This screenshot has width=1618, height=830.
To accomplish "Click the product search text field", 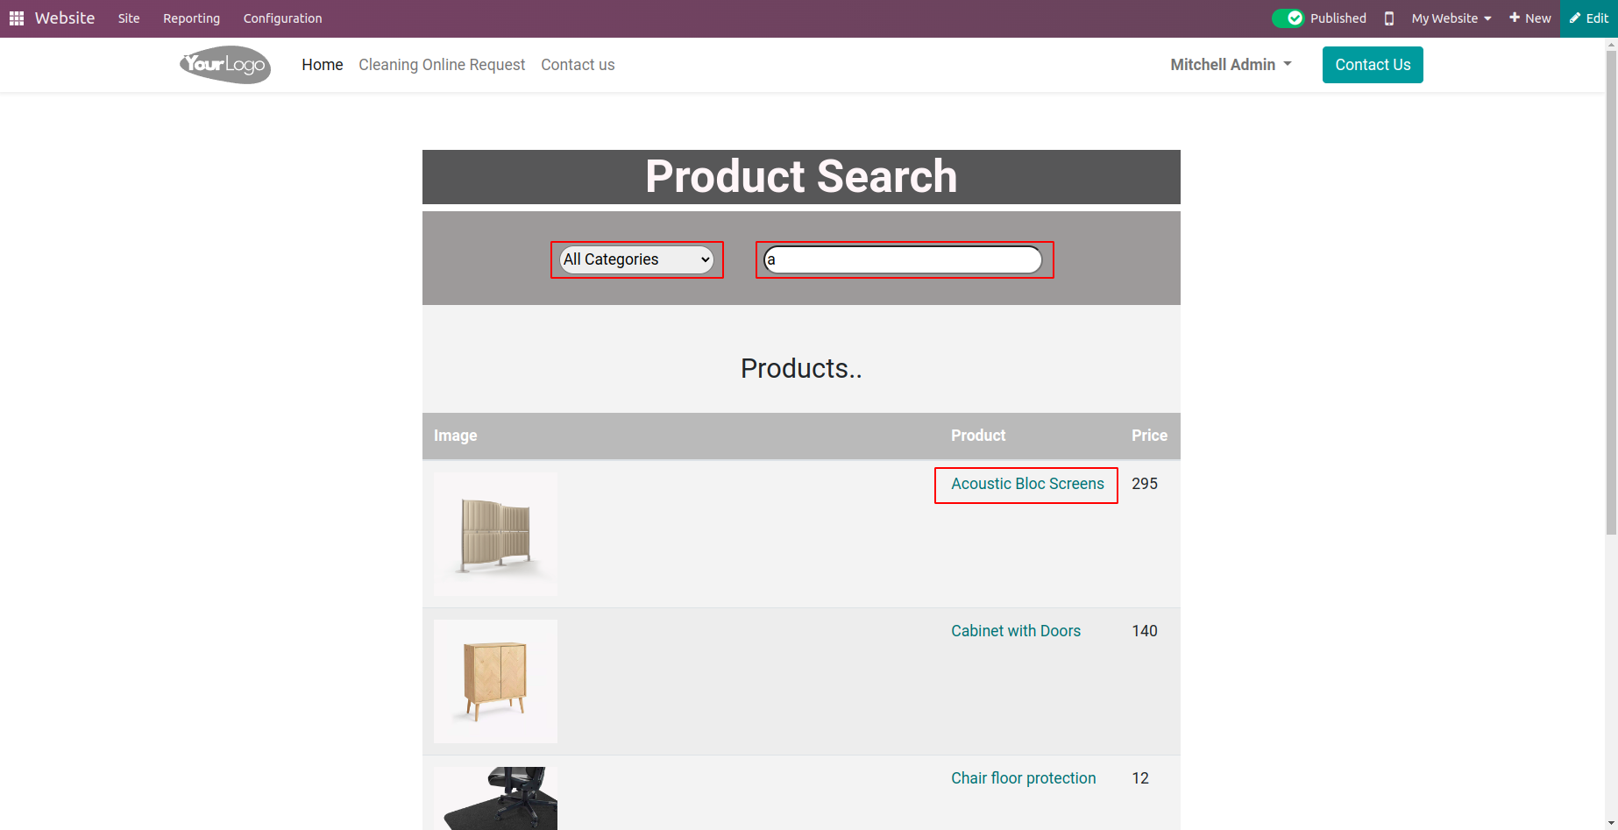I will 903,259.
